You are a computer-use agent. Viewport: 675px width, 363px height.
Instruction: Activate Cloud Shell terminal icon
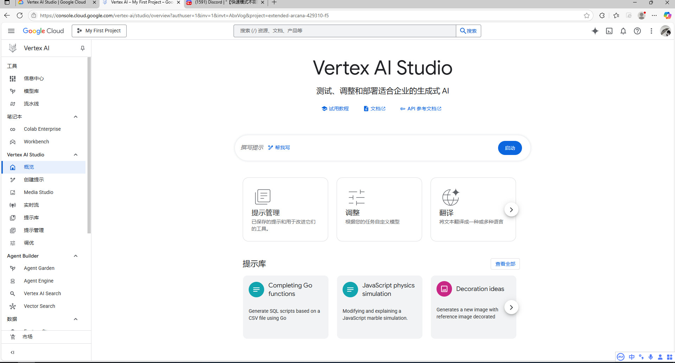(x=609, y=31)
